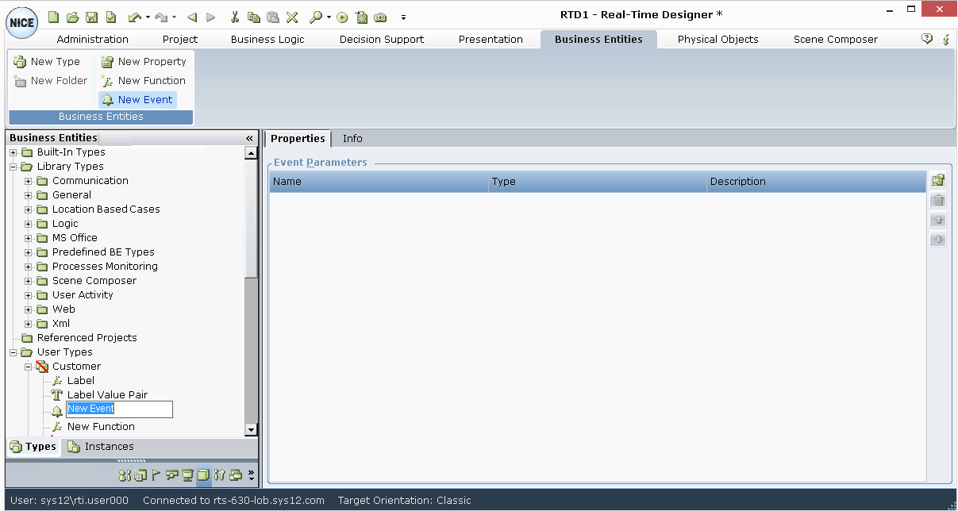This screenshot has height=511, width=958.
Task: Click the Undo arrow icon
Action: click(x=134, y=17)
